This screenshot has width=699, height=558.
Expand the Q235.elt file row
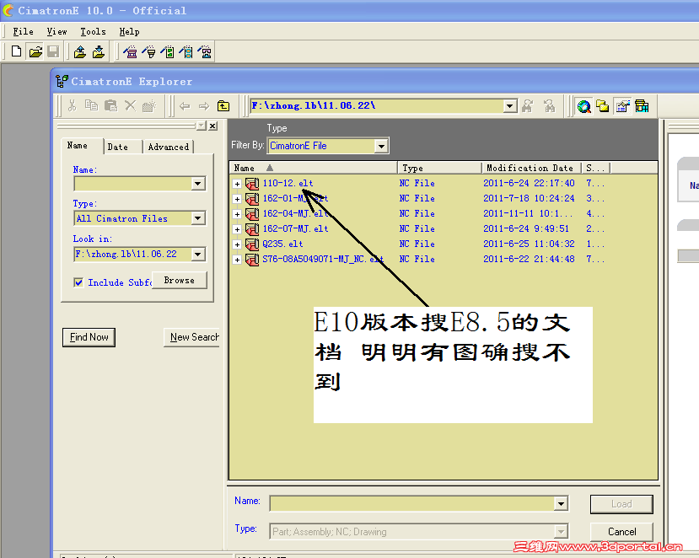(x=237, y=244)
